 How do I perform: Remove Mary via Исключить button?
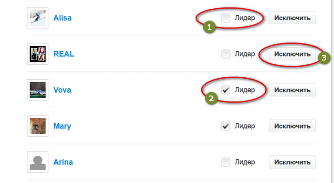[292, 126]
